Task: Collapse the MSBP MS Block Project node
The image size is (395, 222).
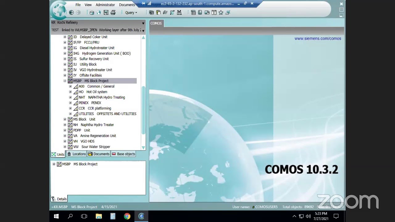Action: [65, 81]
